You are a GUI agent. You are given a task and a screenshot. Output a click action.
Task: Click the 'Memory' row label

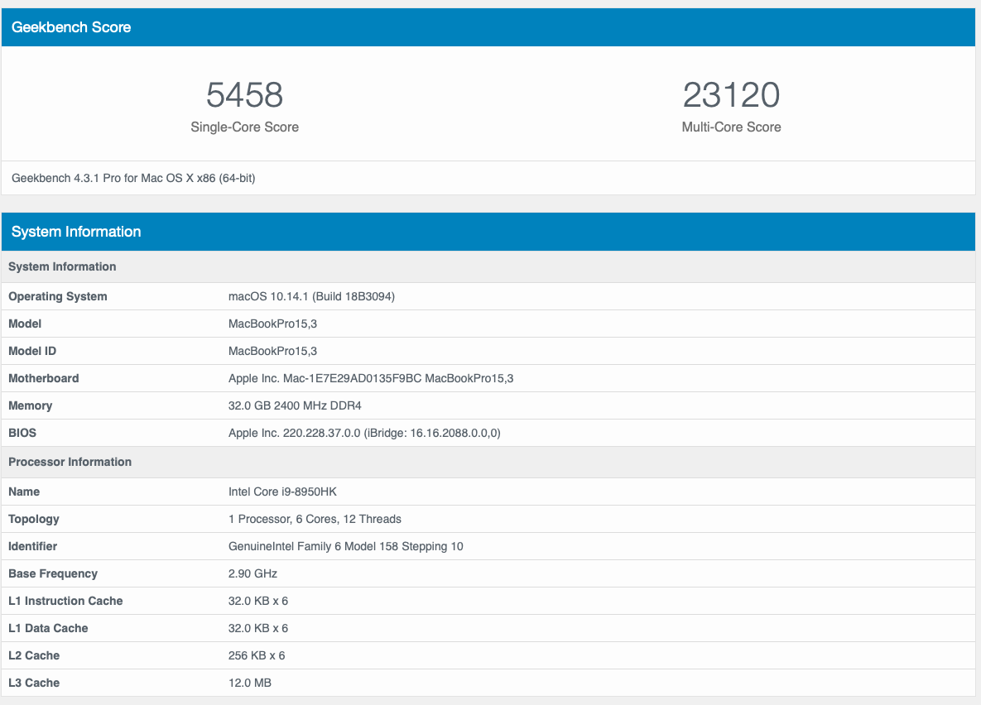pyautogui.click(x=30, y=406)
